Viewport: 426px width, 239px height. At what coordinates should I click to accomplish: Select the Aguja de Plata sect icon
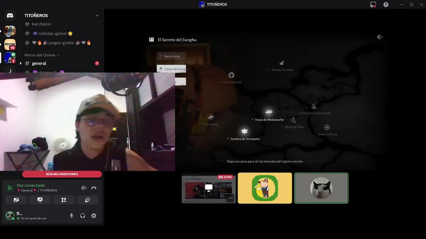pyautogui.click(x=293, y=120)
